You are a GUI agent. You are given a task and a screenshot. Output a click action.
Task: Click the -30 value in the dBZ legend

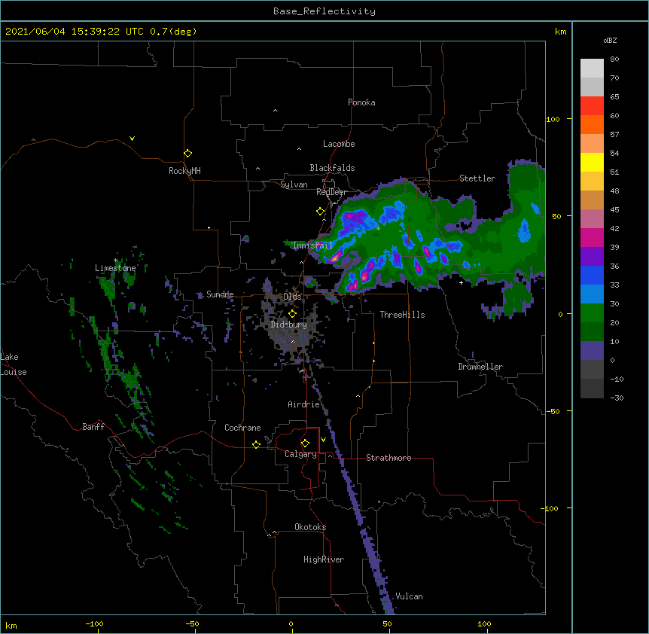pyautogui.click(x=617, y=398)
